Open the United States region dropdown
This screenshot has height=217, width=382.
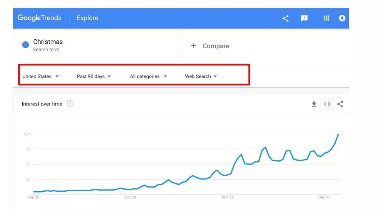[40, 76]
